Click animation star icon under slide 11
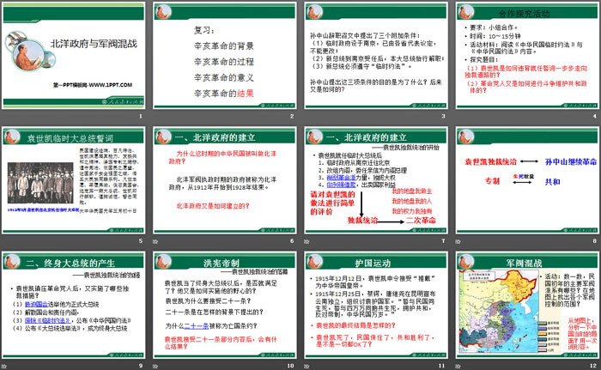The height and width of the screenshot is (370, 601). [307, 367]
